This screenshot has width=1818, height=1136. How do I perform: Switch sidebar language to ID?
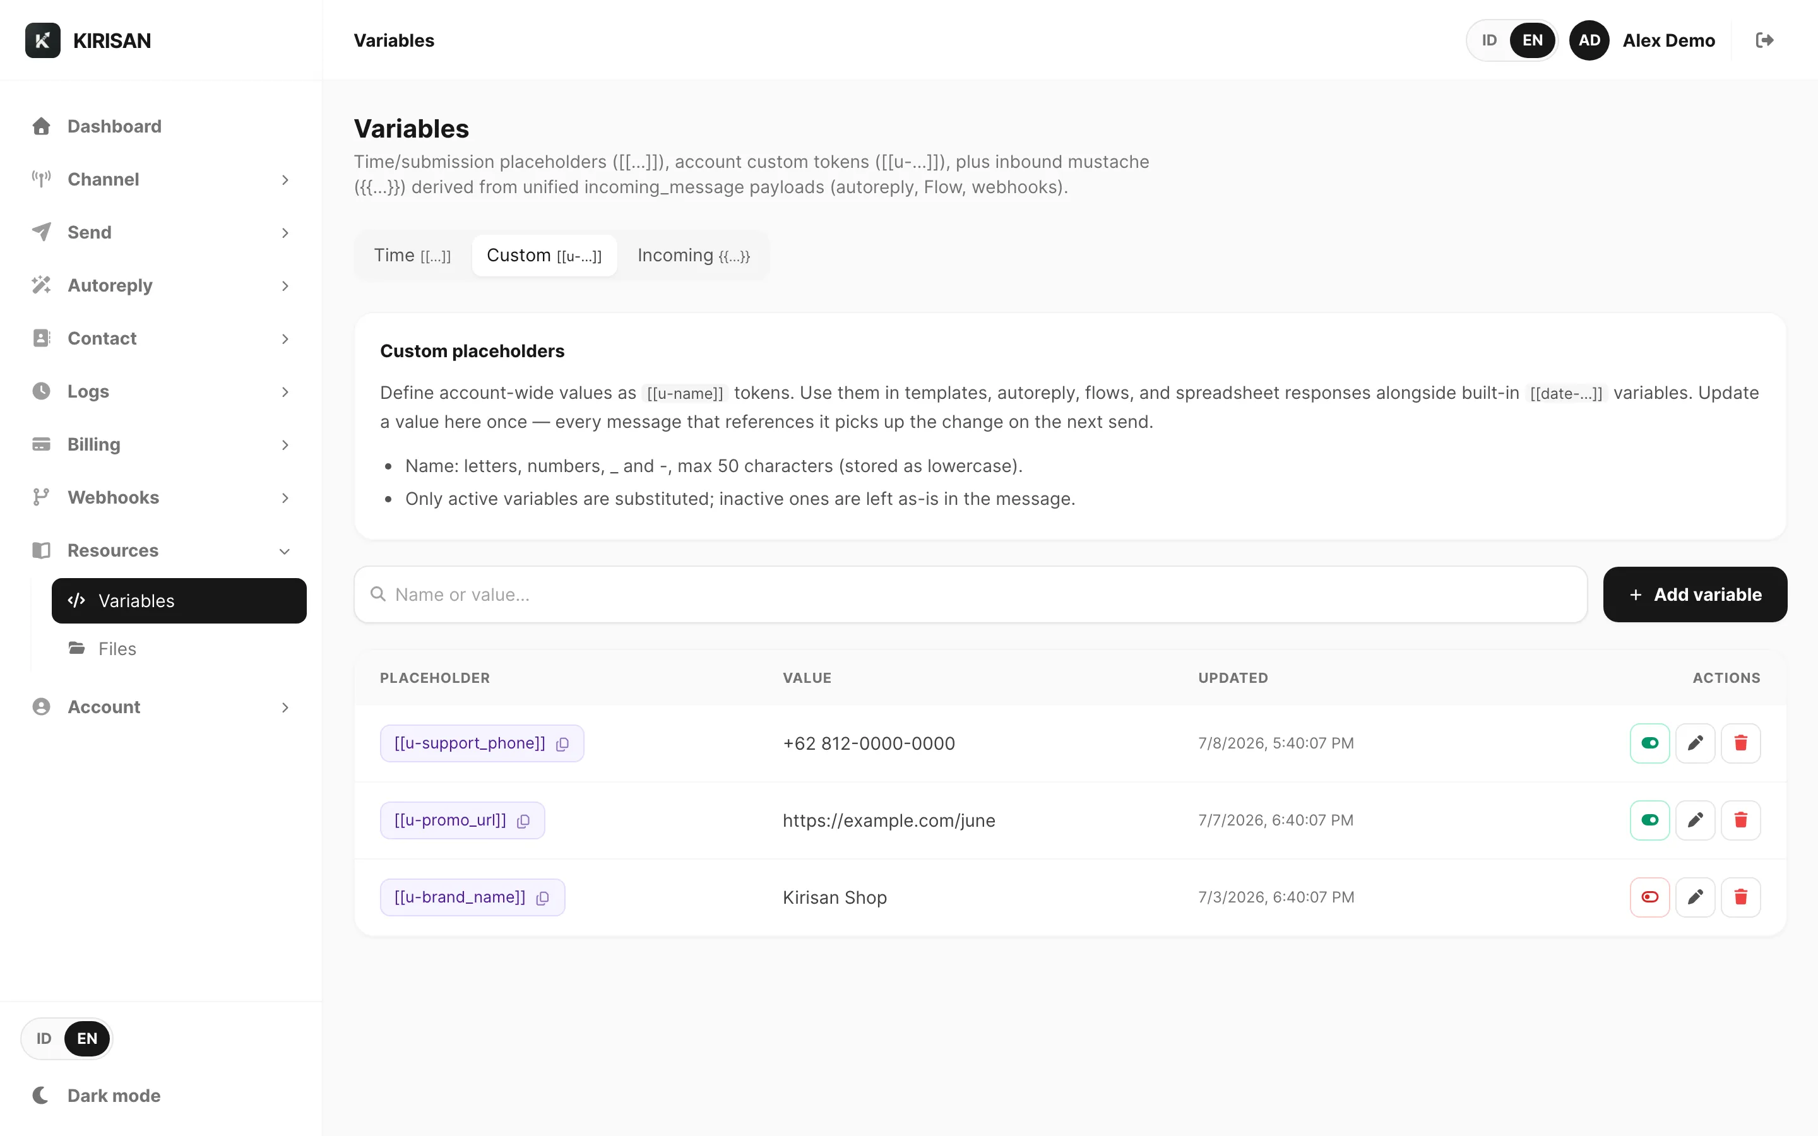pos(44,1038)
